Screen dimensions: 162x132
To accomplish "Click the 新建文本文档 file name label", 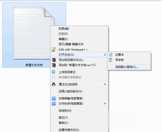I will click(x=34, y=65).
